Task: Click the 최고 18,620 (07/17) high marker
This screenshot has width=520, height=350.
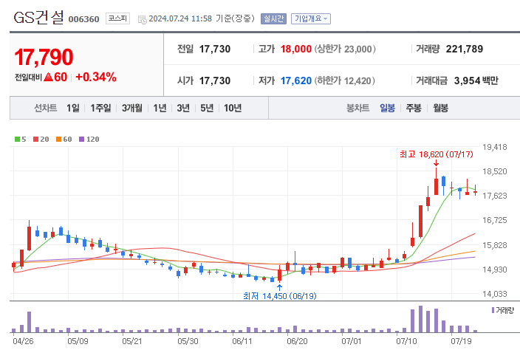Action: click(x=436, y=154)
